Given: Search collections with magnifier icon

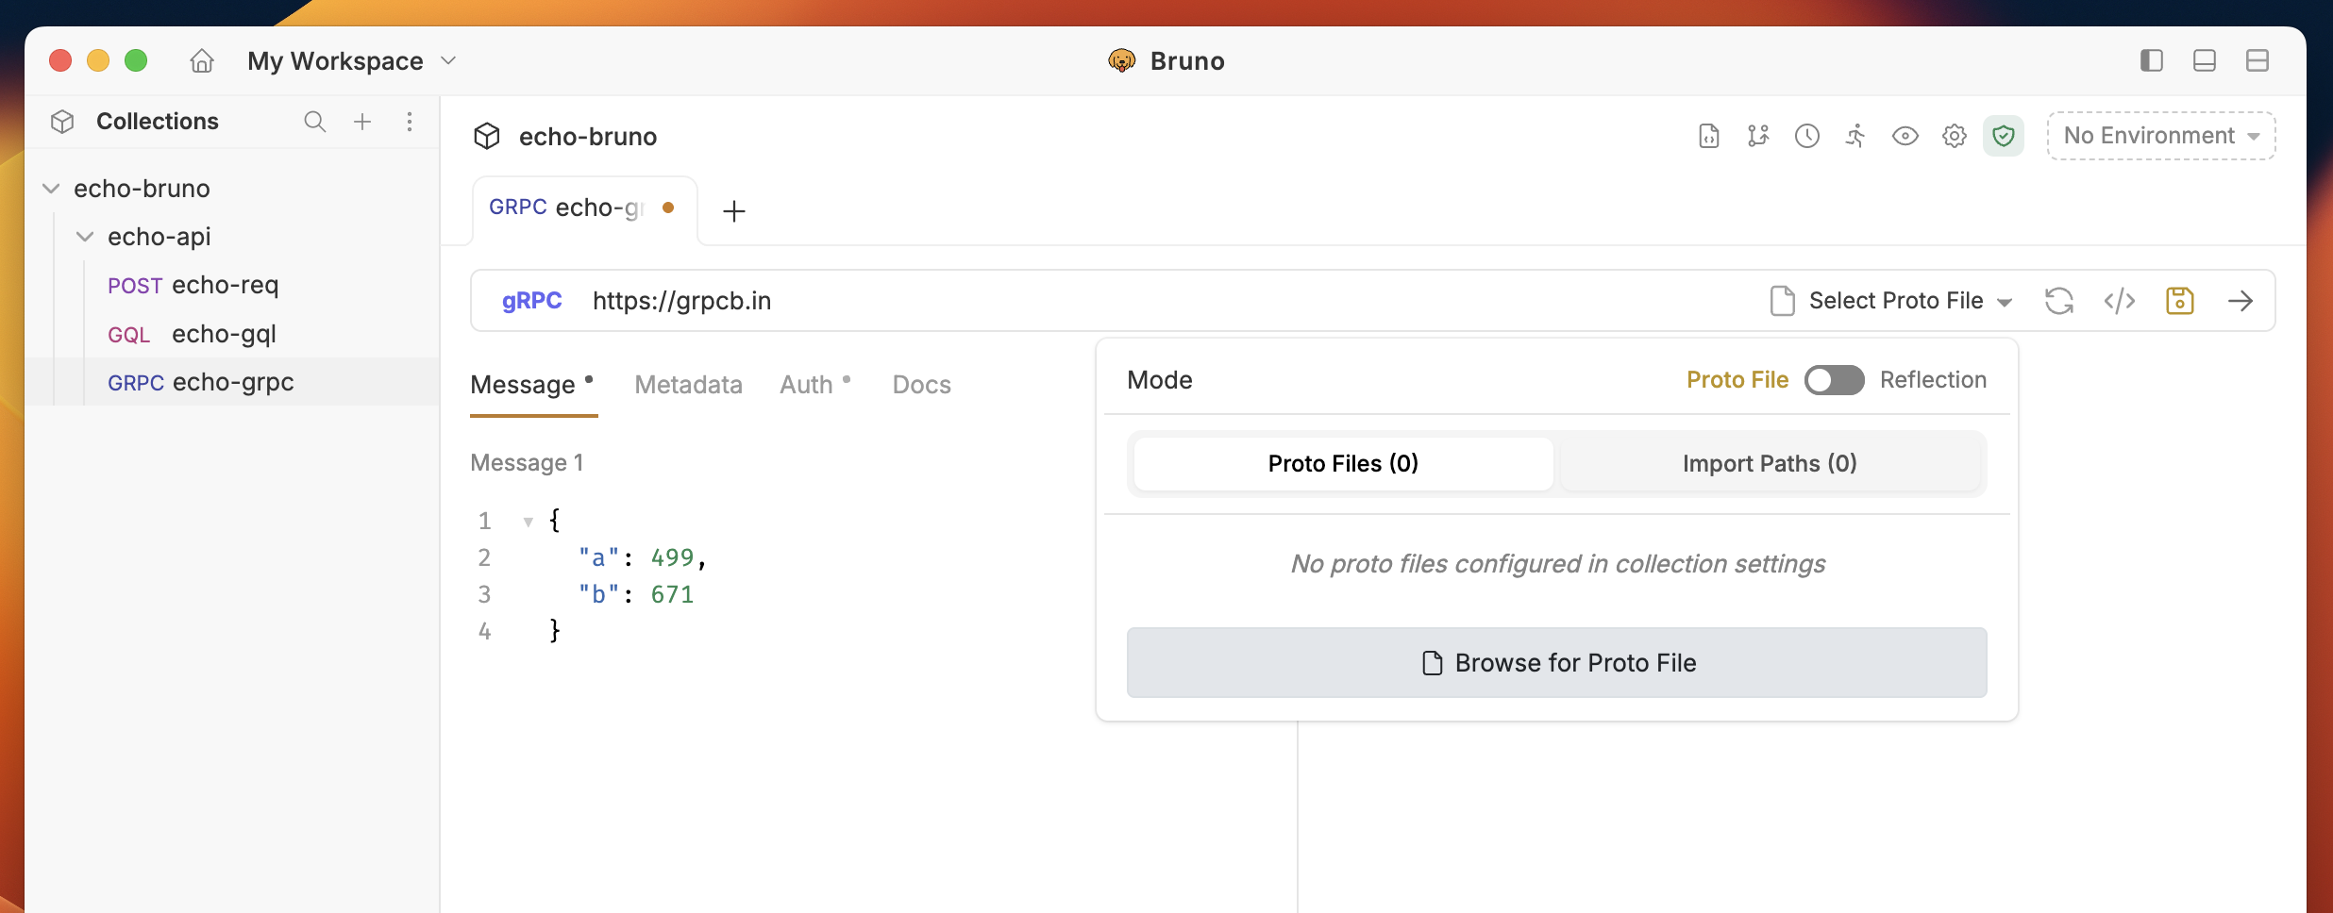Looking at the screenshot, I should (315, 122).
